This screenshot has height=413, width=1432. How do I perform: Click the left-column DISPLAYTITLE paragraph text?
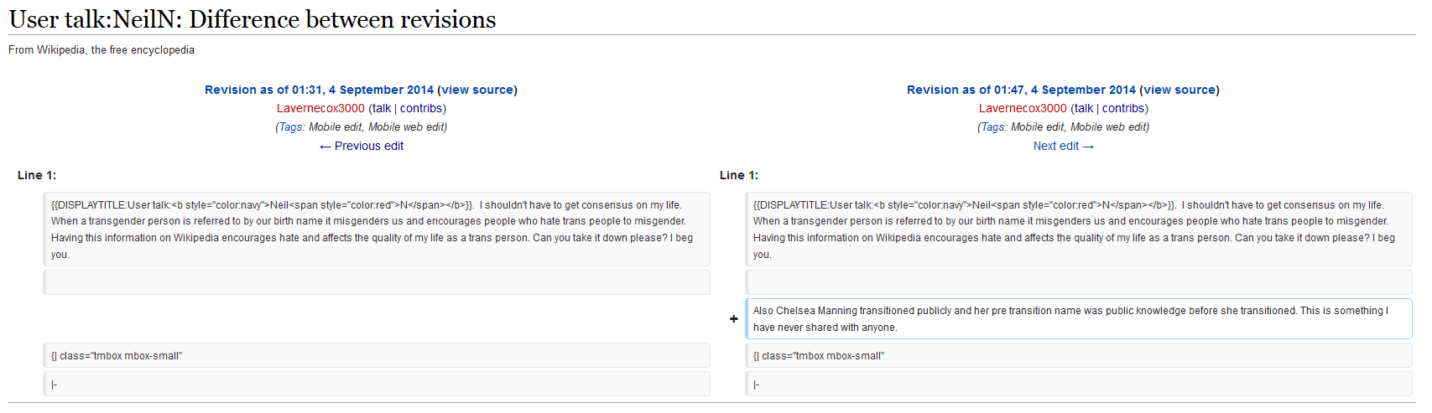click(x=377, y=230)
